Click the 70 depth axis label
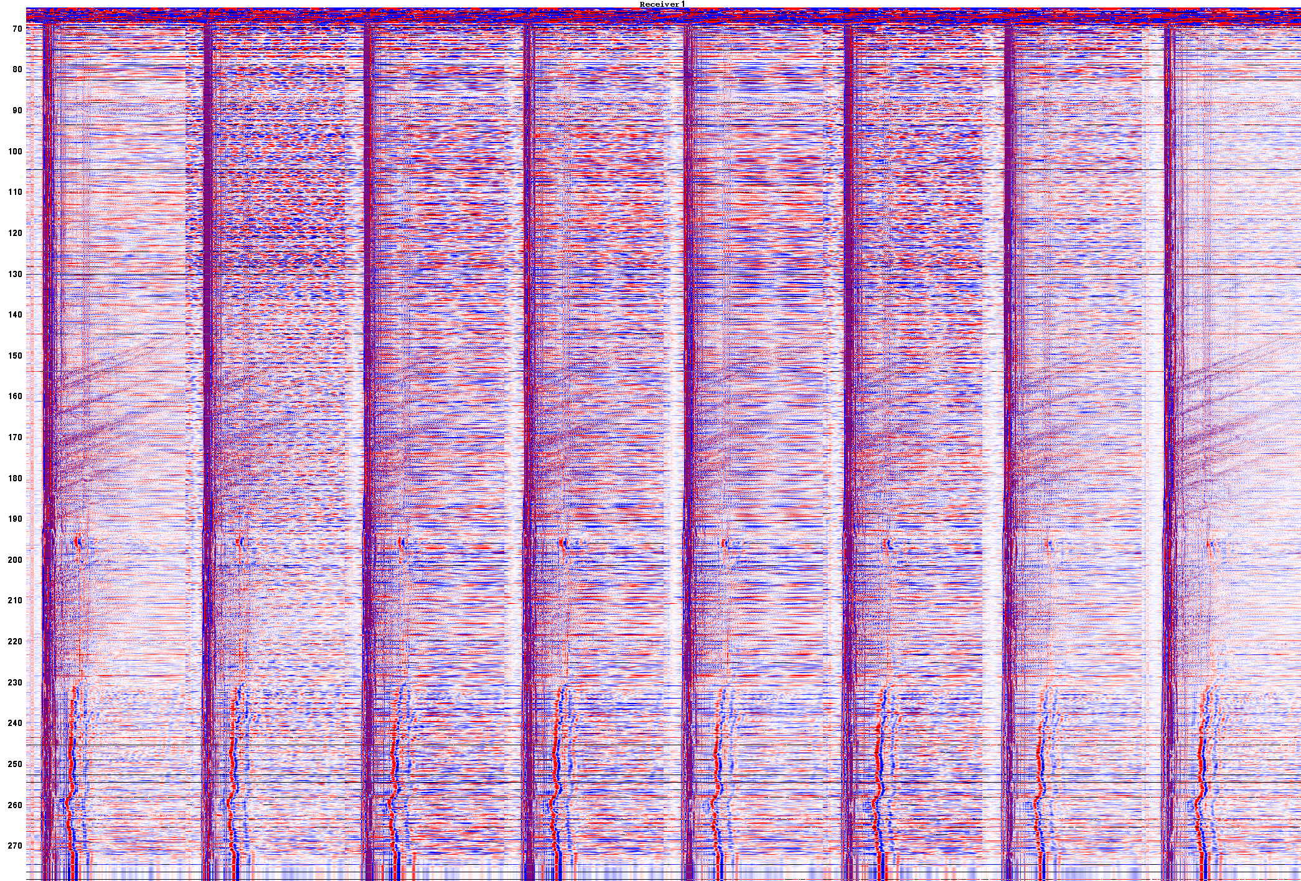The width and height of the screenshot is (1301, 881). pyautogui.click(x=16, y=29)
